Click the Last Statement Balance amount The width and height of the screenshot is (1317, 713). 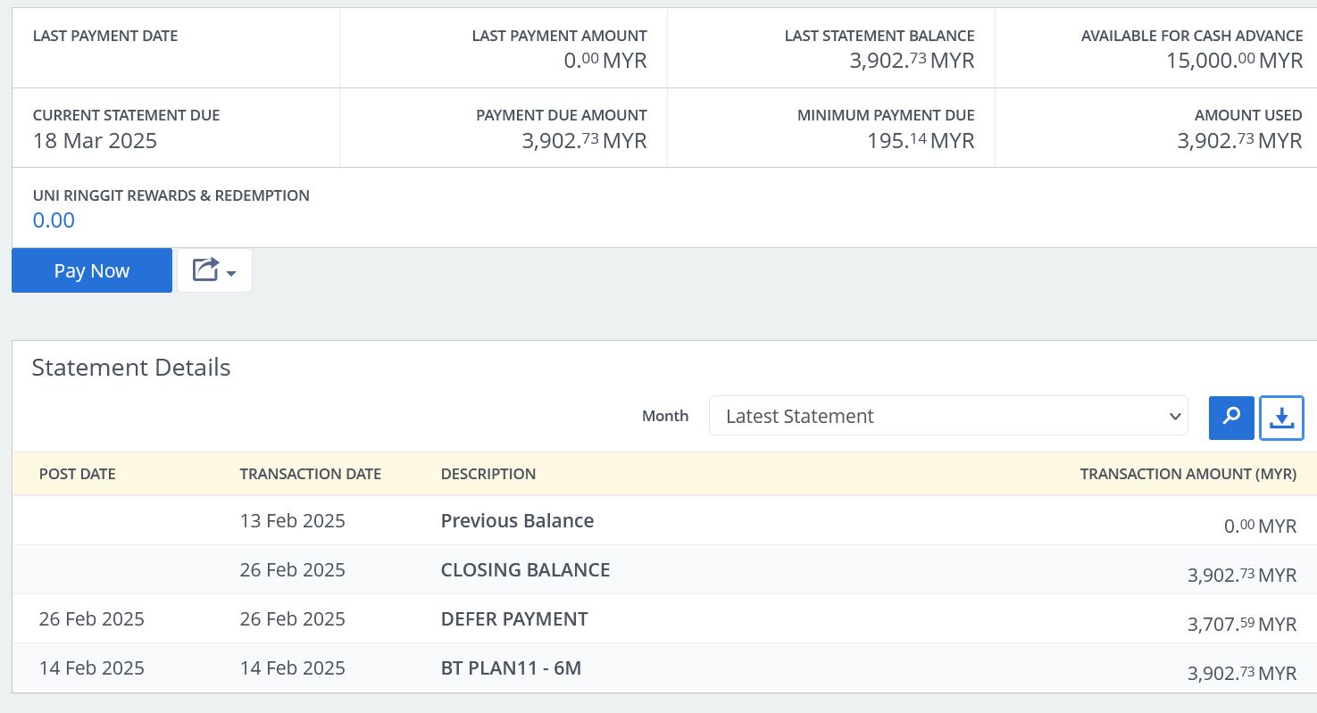911,61
